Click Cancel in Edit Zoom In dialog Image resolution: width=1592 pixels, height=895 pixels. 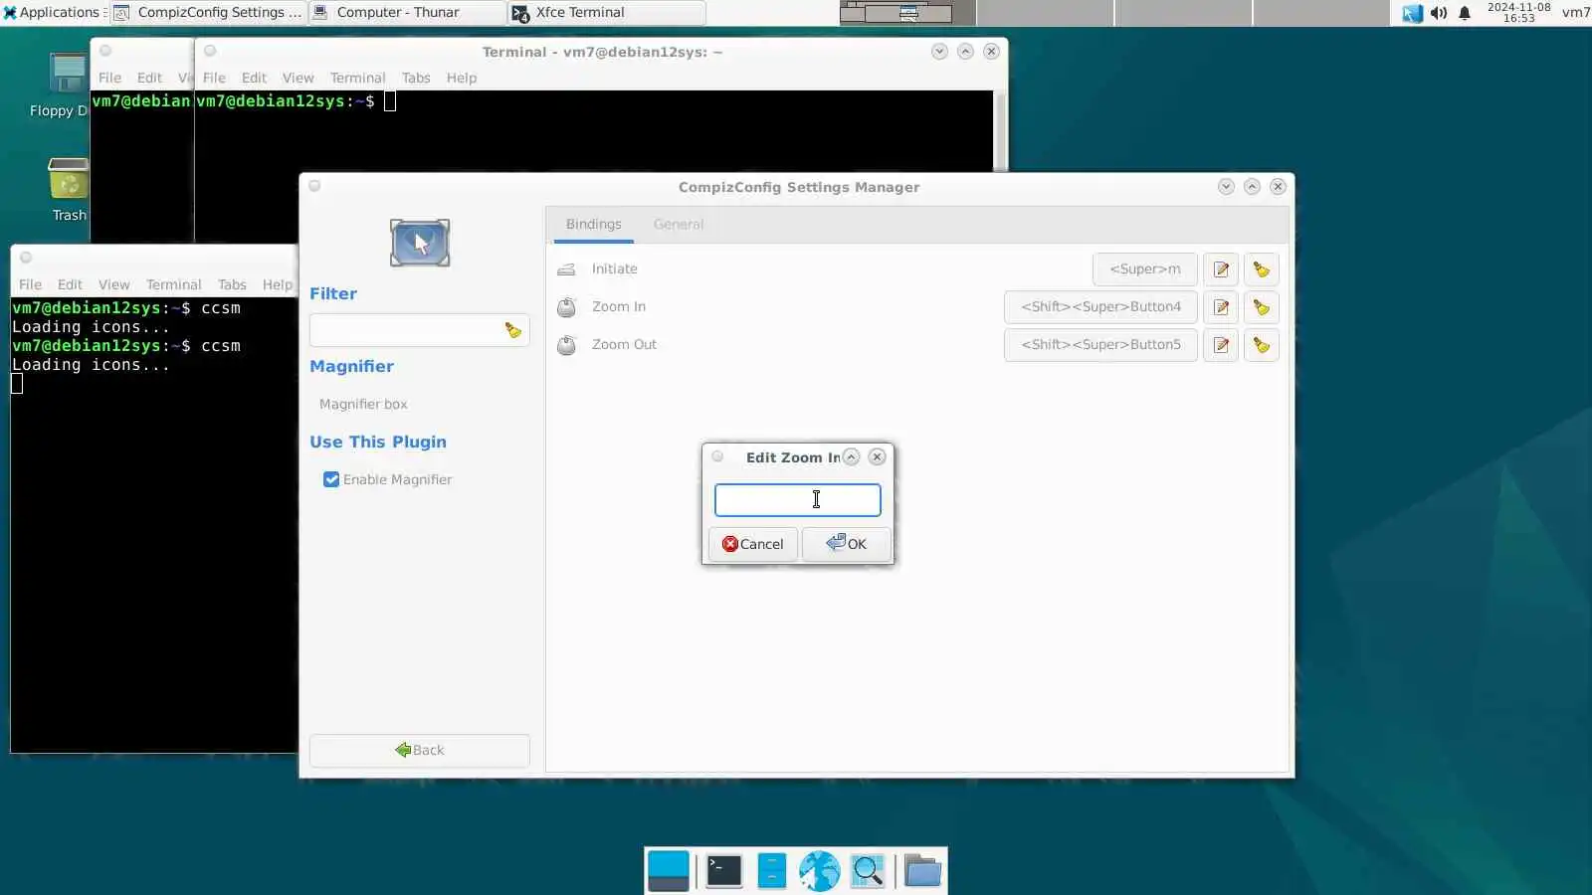tap(752, 544)
